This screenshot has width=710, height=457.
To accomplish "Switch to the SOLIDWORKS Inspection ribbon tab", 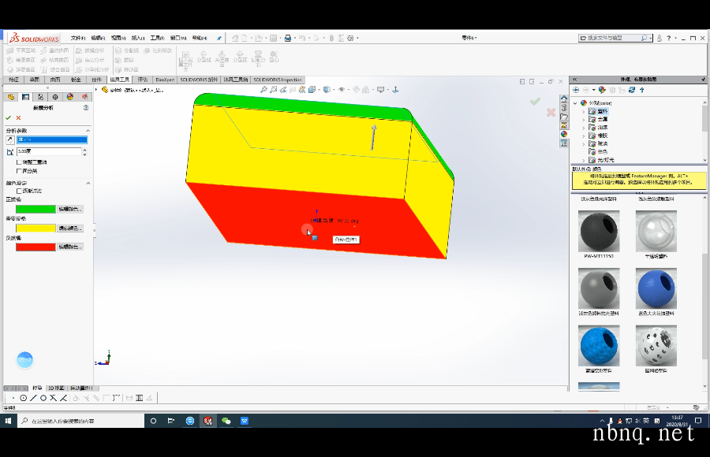I will [x=277, y=80].
